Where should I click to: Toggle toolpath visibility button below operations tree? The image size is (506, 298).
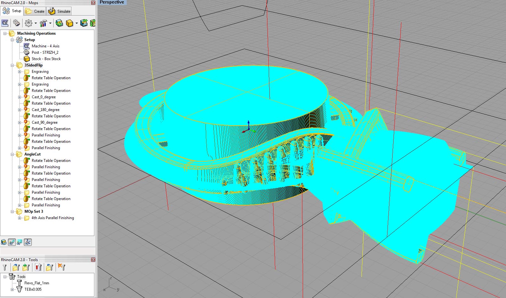coord(12,242)
